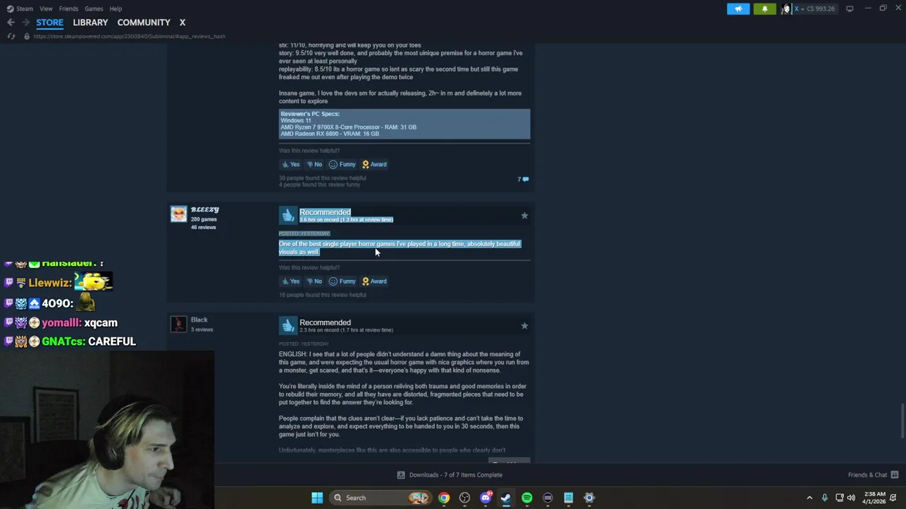
Task: Open OBS Studio from the taskbar
Action: click(464, 498)
